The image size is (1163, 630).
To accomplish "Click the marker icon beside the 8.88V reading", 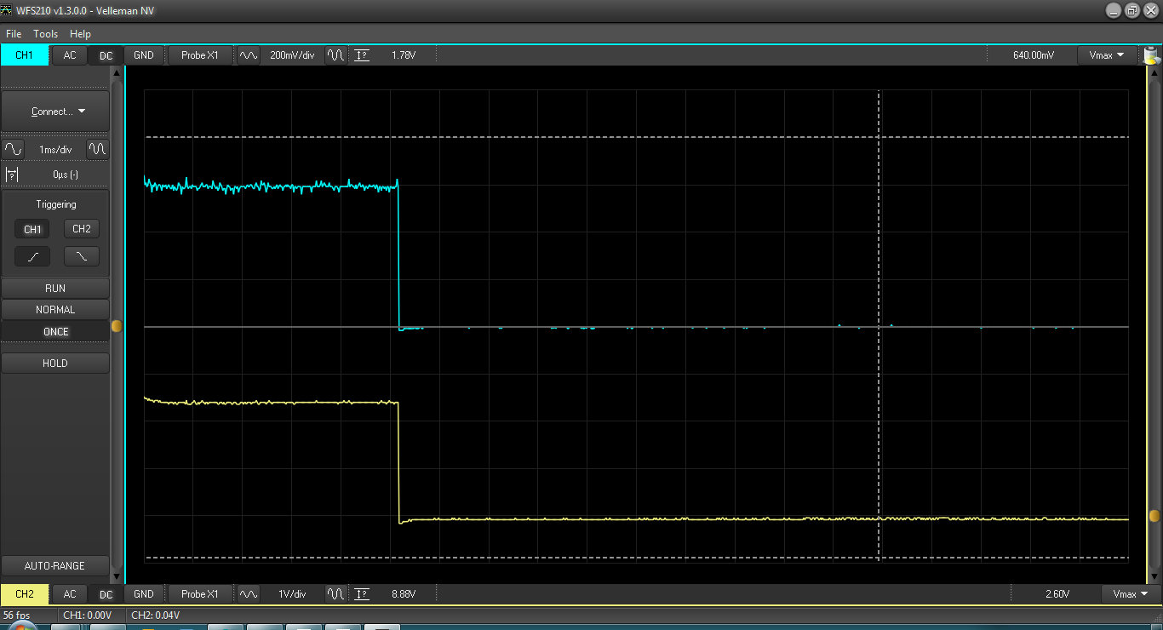I will click(x=362, y=593).
